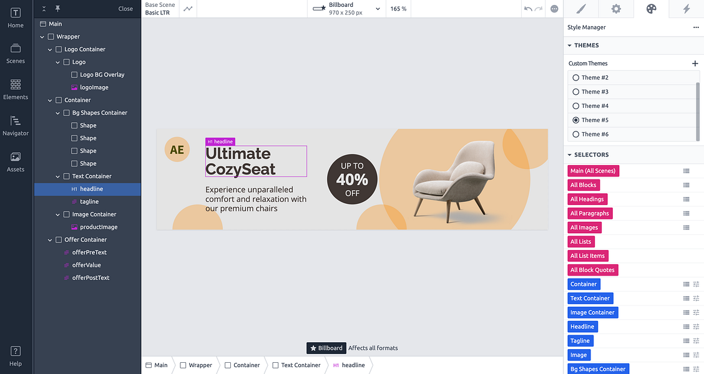704x374 pixels.
Task: Select the Theme #3 radio button
Action: tap(575, 92)
